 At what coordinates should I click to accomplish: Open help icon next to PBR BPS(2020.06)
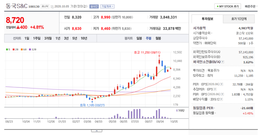(x=223, y=94)
